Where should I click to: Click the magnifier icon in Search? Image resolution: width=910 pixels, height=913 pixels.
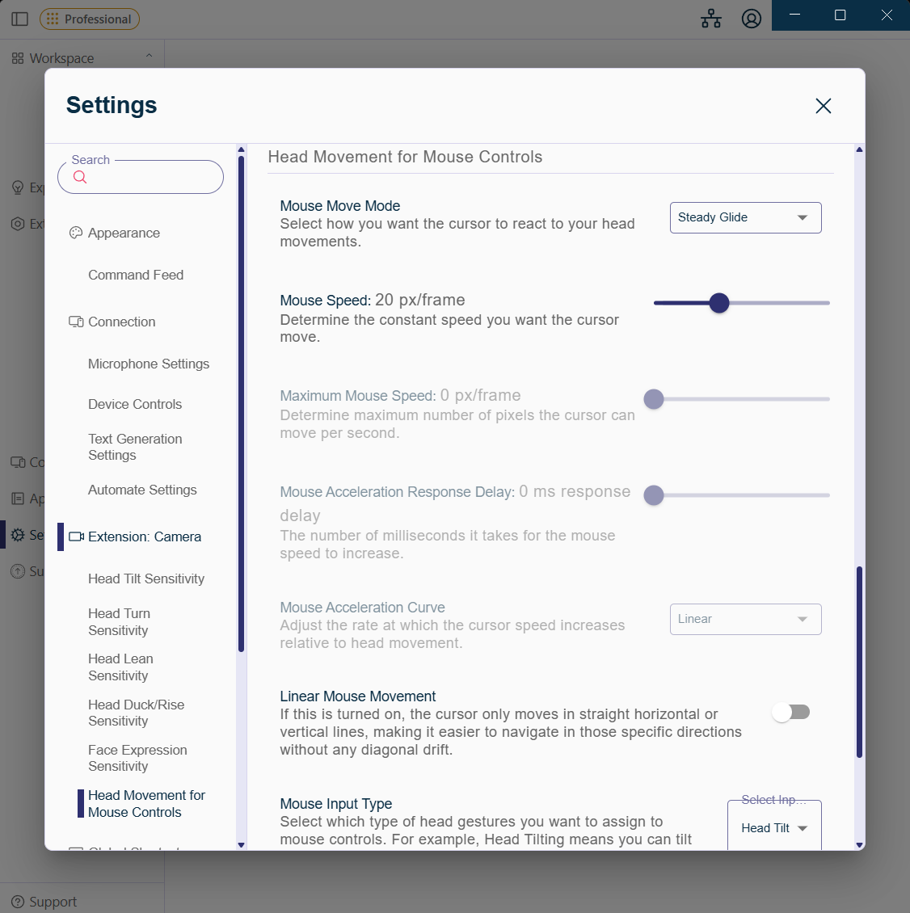[80, 177]
